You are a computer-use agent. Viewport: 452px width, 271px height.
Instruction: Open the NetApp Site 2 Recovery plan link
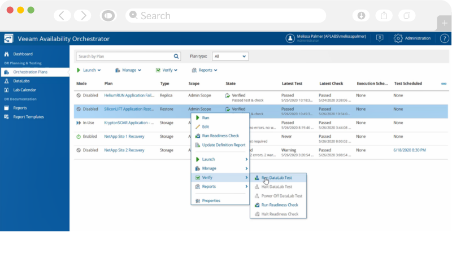coord(124,150)
